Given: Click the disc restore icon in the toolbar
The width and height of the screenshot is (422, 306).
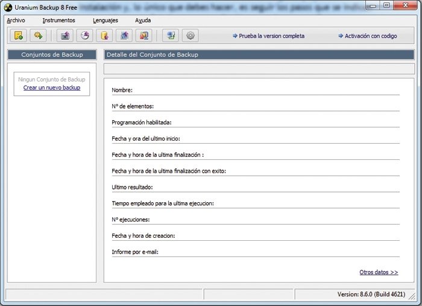Looking at the screenshot, I should click(x=85, y=36).
